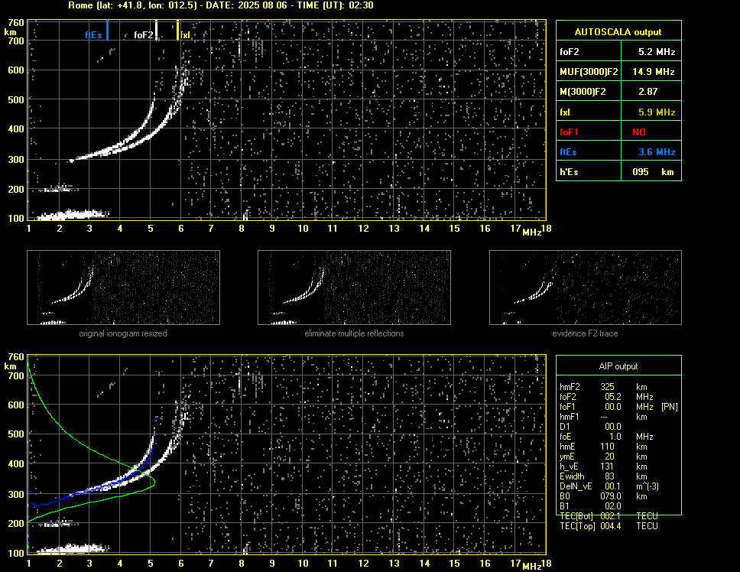Click the blue ftEs label in AUTOSCALA table
Image resolution: width=740 pixels, height=572 pixels.
[x=568, y=152]
